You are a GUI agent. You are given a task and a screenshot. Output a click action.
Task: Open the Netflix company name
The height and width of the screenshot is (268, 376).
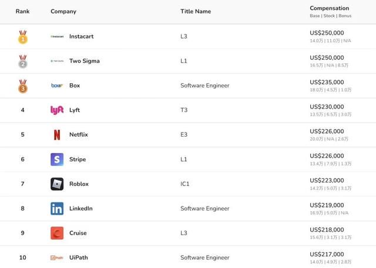[79, 135]
